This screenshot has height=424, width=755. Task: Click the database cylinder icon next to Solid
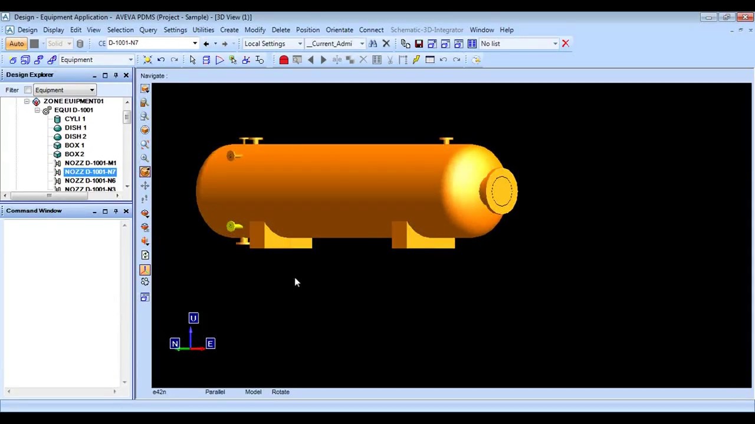coord(80,44)
